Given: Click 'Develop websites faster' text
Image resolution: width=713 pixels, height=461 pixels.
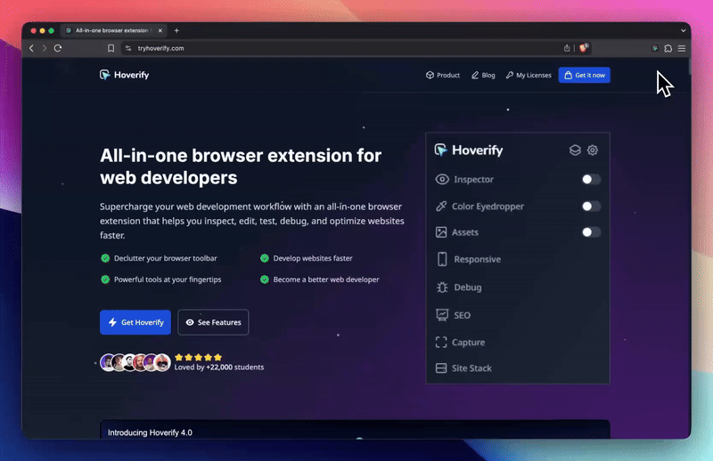Looking at the screenshot, I should click(x=313, y=258).
